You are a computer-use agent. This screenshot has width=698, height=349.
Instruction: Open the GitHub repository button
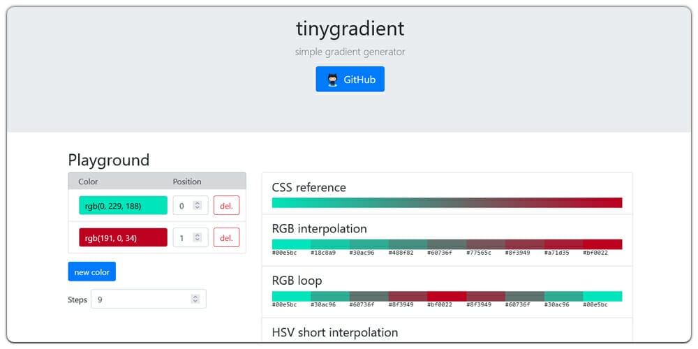pyautogui.click(x=350, y=80)
